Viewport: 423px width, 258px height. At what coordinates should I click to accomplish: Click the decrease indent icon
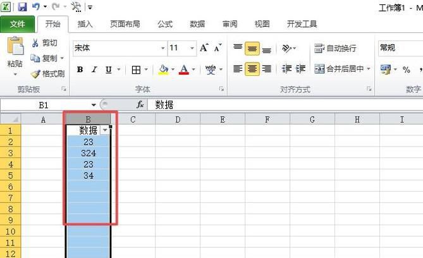click(x=286, y=69)
